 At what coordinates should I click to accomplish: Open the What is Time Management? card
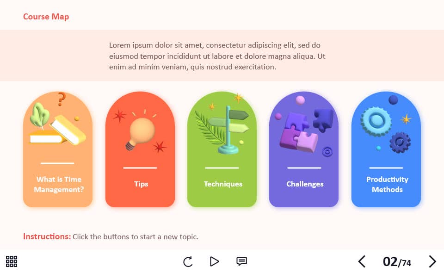[58, 149]
